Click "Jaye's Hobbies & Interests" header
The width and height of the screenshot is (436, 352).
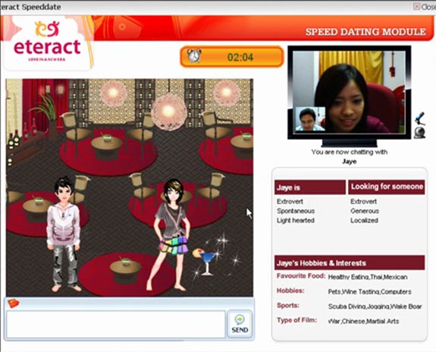(x=350, y=262)
